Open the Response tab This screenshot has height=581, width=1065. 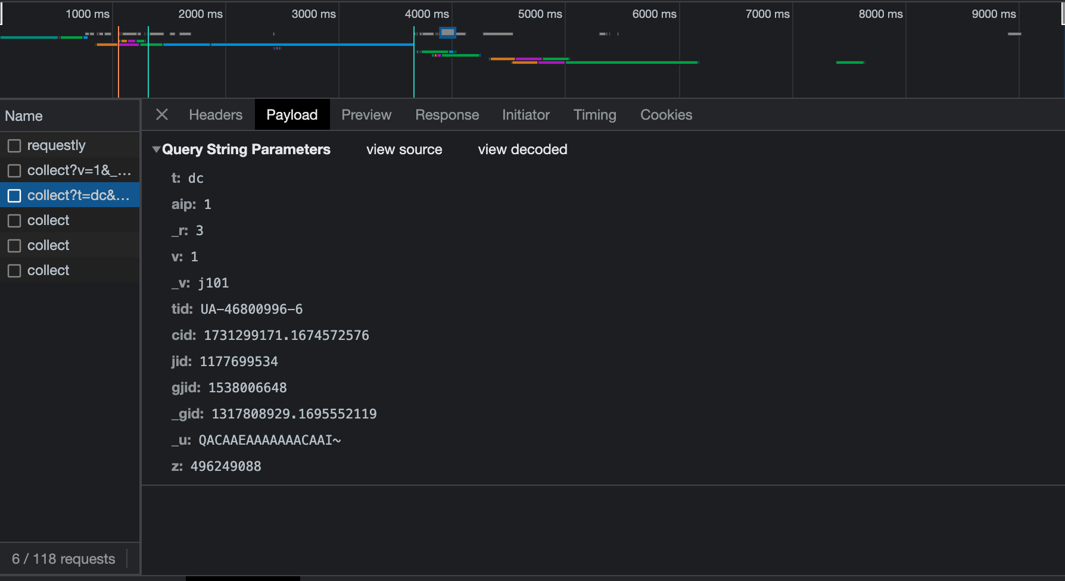(x=447, y=115)
